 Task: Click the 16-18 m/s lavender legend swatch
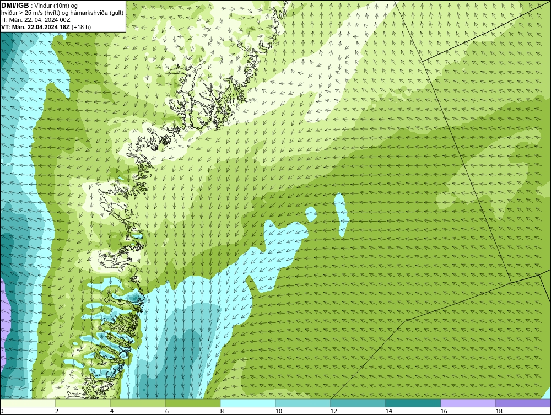pyautogui.click(x=468, y=403)
